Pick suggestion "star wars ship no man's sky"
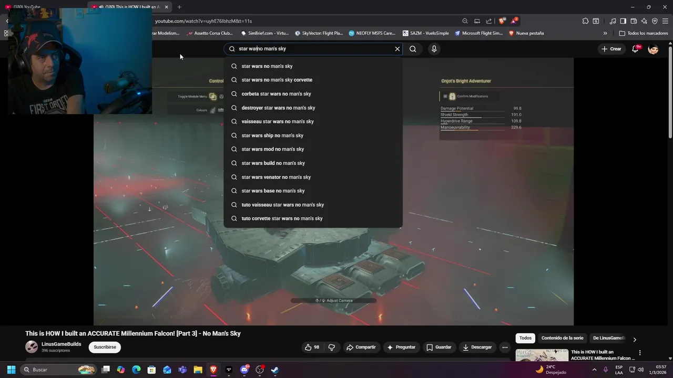The image size is (673, 378). click(313, 135)
